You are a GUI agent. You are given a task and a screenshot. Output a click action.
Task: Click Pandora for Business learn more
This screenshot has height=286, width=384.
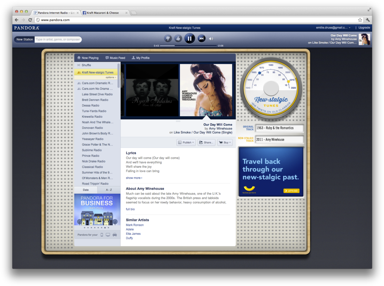tap(97, 208)
